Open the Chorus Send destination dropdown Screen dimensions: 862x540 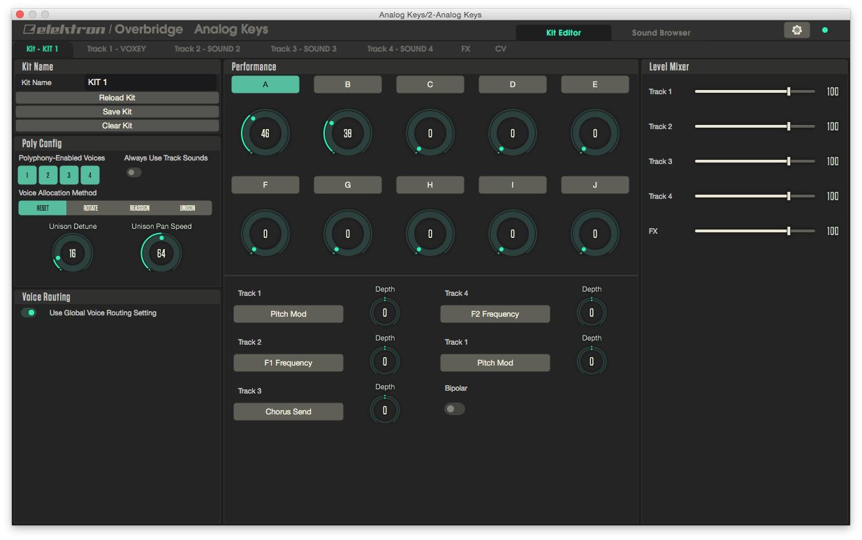(x=288, y=412)
